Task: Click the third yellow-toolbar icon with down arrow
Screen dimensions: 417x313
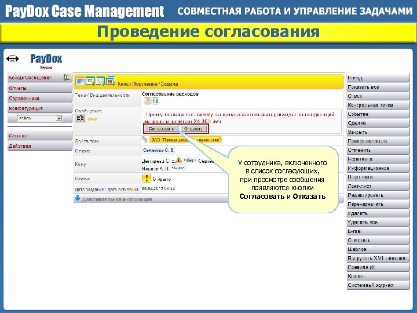Action: [x=101, y=81]
